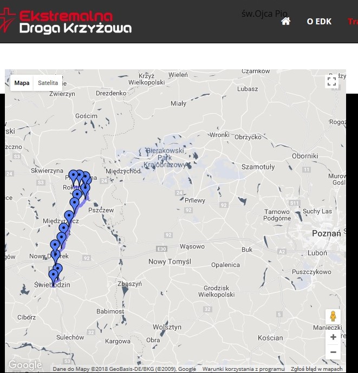Viewport: 358px width, 373px height.
Task: Toggle fullscreen map view
Action: [x=332, y=81]
